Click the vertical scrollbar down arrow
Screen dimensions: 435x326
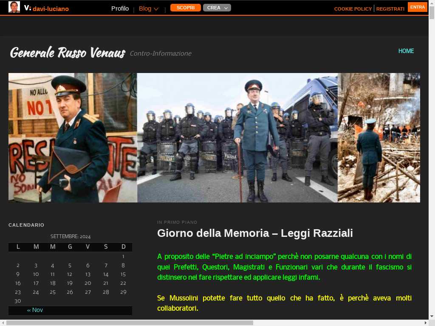point(432,316)
